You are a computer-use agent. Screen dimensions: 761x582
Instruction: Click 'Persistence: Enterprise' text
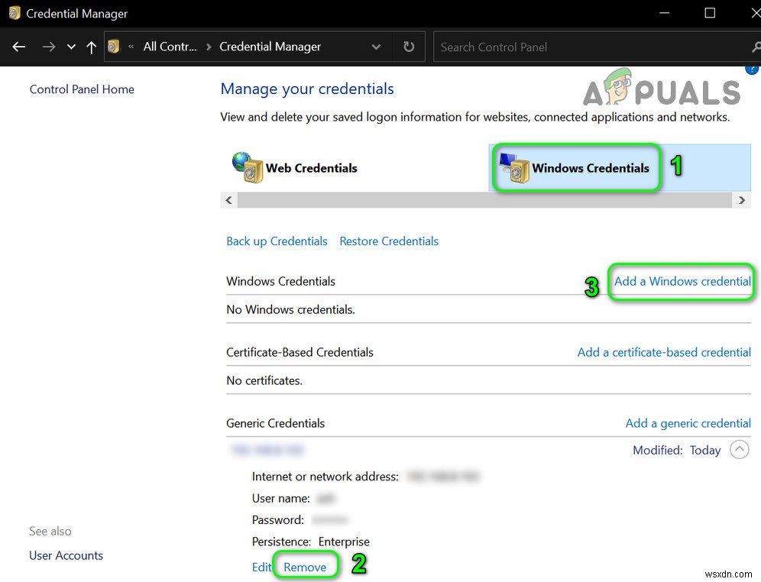click(x=311, y=542)
